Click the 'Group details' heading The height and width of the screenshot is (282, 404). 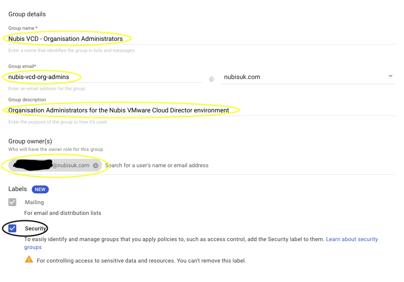pos(27,14)
